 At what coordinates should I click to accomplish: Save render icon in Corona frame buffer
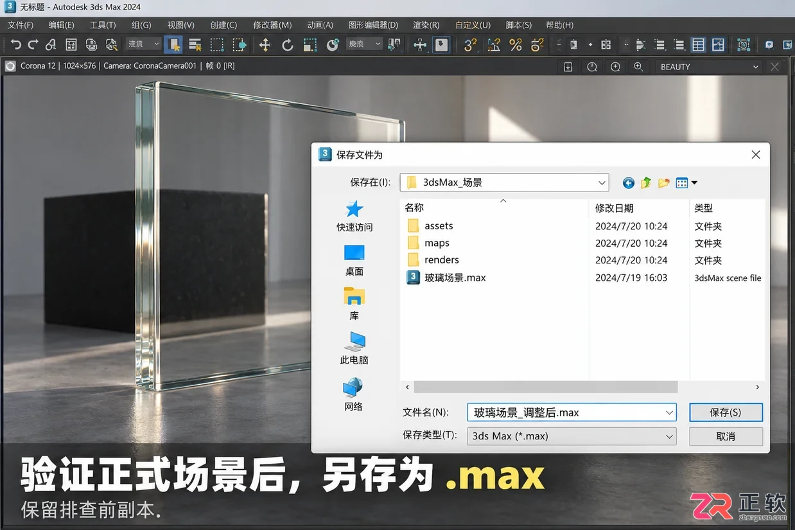point(568,67)
